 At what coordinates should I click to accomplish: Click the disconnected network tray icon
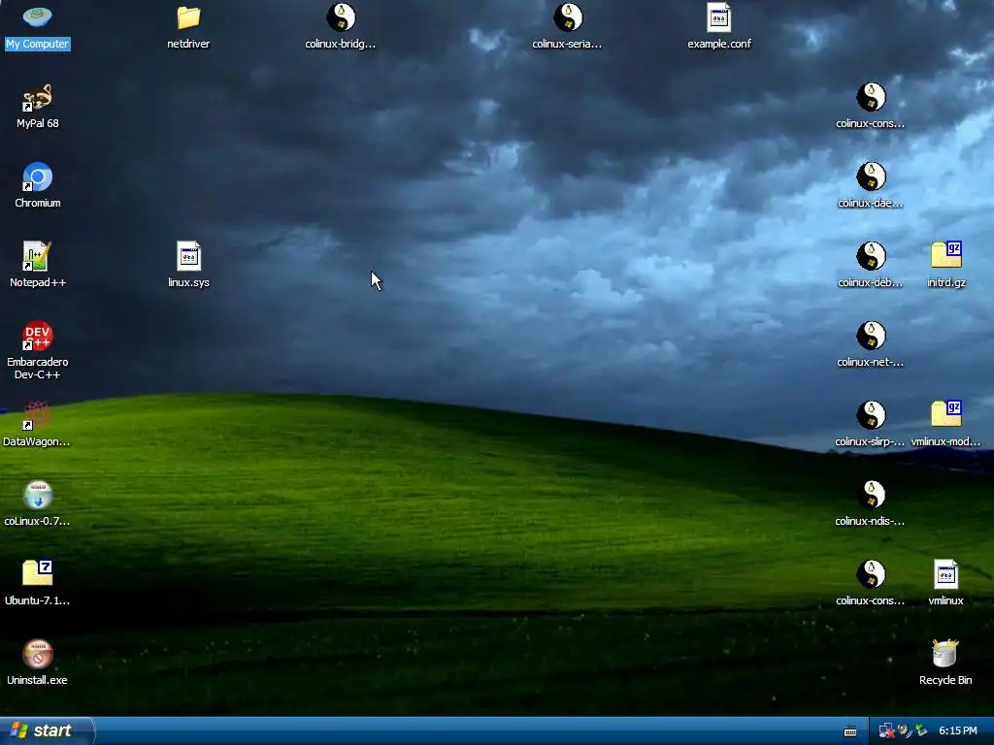tap(886, 731)
